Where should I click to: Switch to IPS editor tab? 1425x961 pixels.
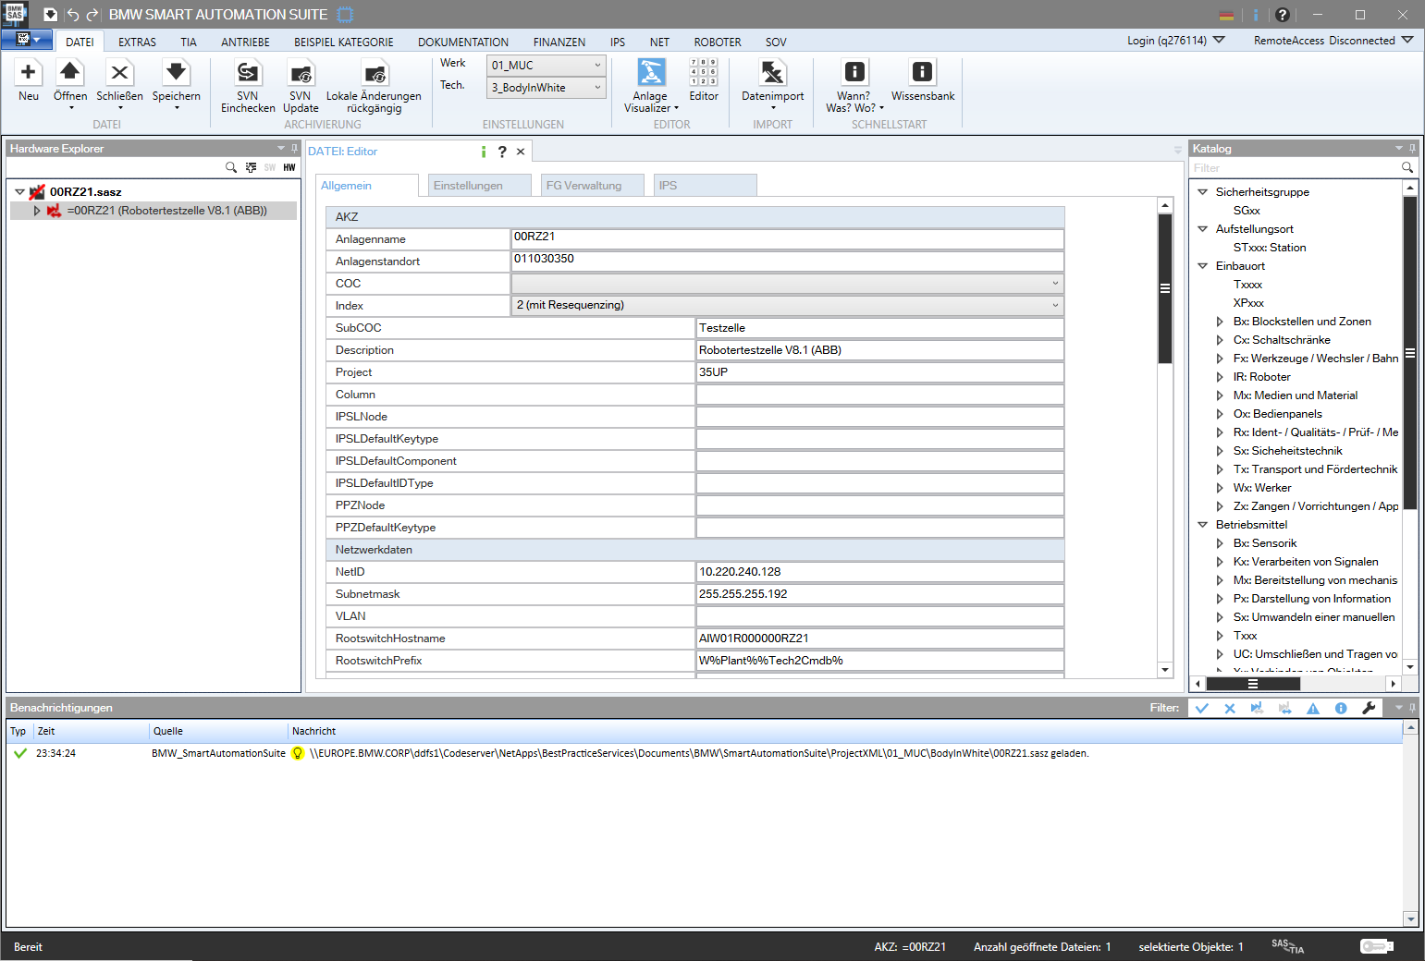click(706, 186)
